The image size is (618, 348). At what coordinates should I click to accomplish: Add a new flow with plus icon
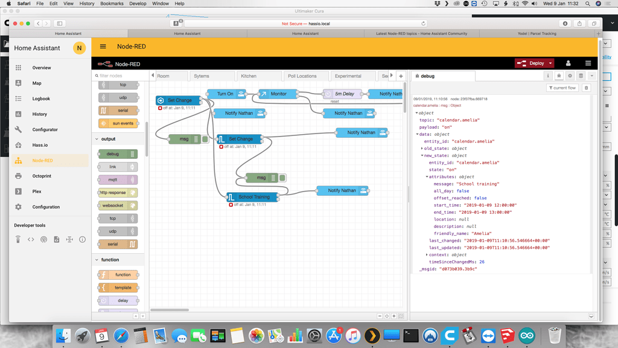click(x=401, y=76)
